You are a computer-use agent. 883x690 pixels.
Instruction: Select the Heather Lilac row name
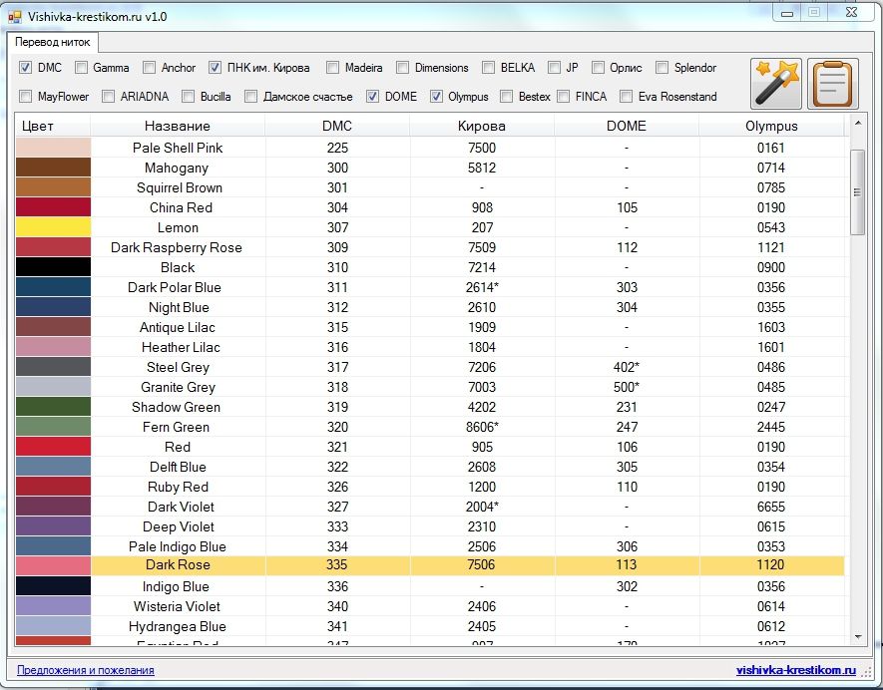(x=181, y=347)
